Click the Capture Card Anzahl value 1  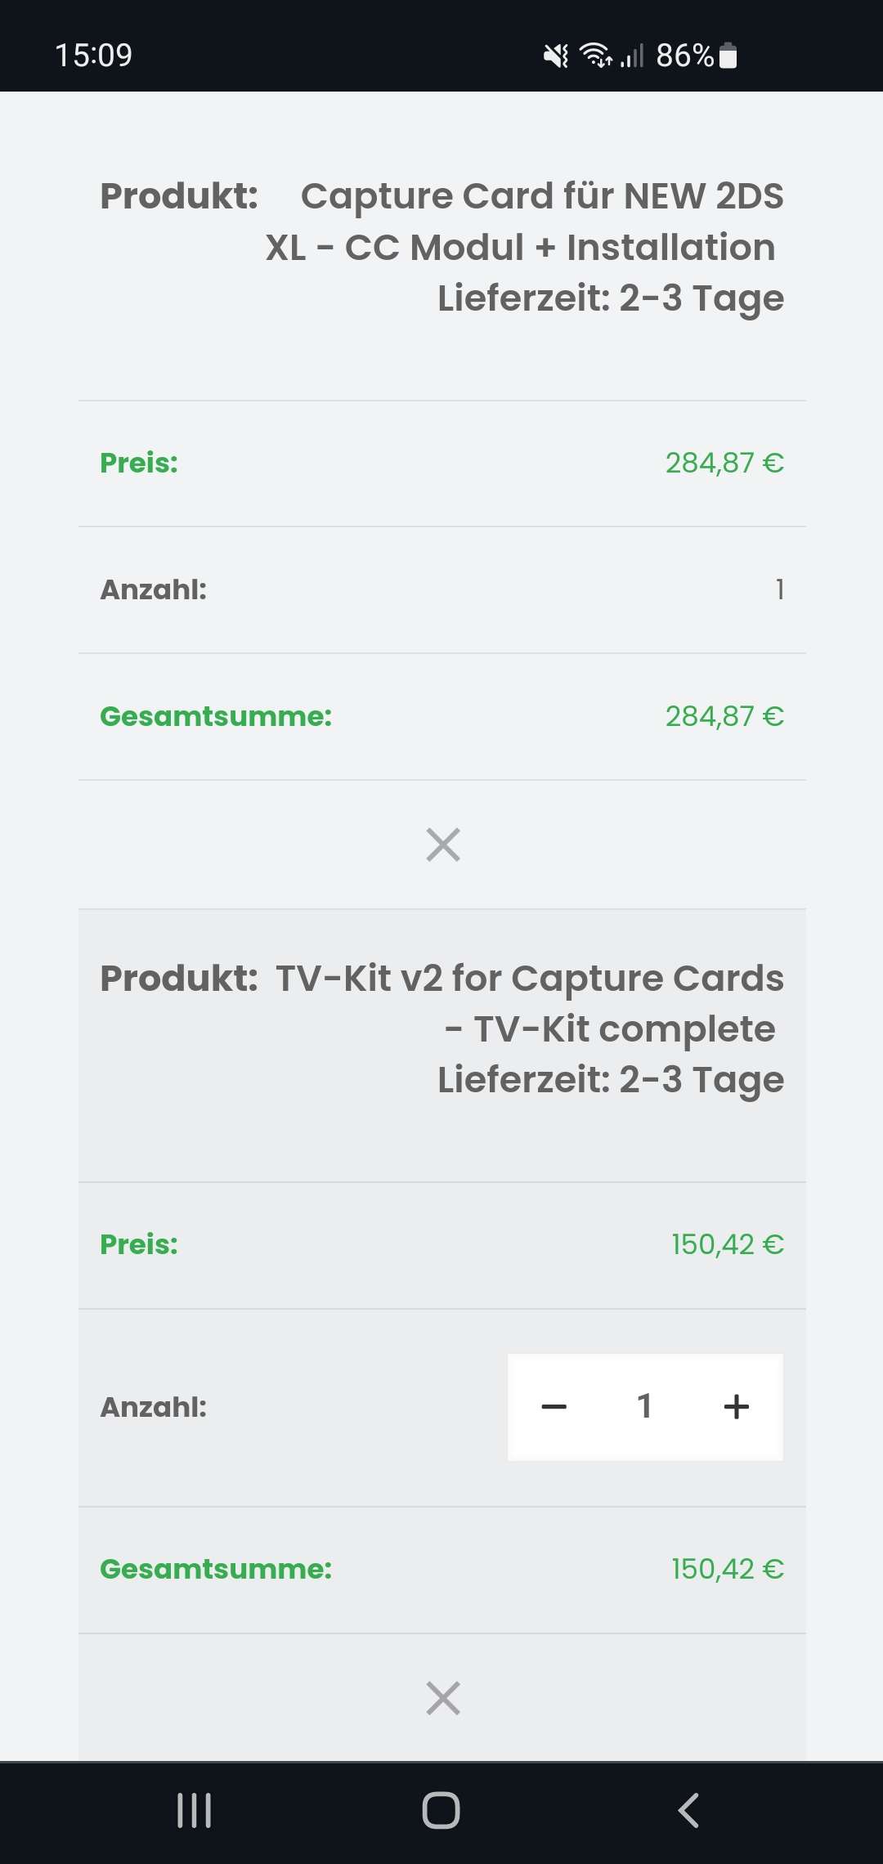point(780,589)
